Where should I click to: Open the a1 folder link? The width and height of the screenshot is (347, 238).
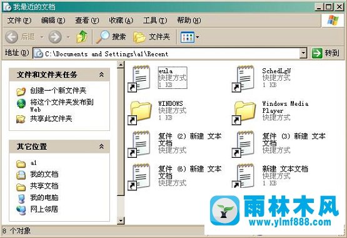(33, 163)
